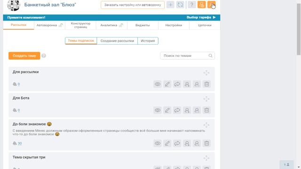Click the 'Тема скрытая три' topic title
The image size is (301, 169).
pyautogui.click(x=29, y=157)
